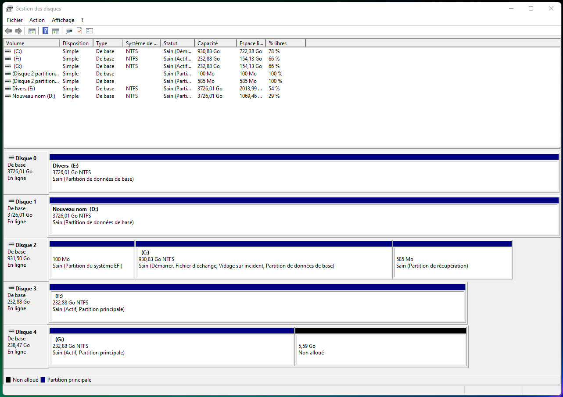Screen dimensions: 563x397
Task: Click the drive icon beside Disque 4
Action: pyautogui.click(x=11, y=332)
